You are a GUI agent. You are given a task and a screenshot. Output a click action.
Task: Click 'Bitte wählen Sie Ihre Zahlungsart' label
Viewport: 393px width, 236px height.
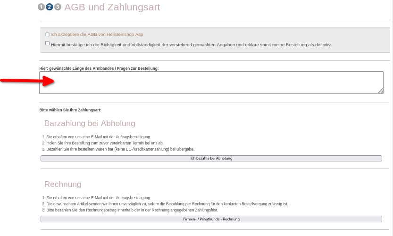(70, 110)
